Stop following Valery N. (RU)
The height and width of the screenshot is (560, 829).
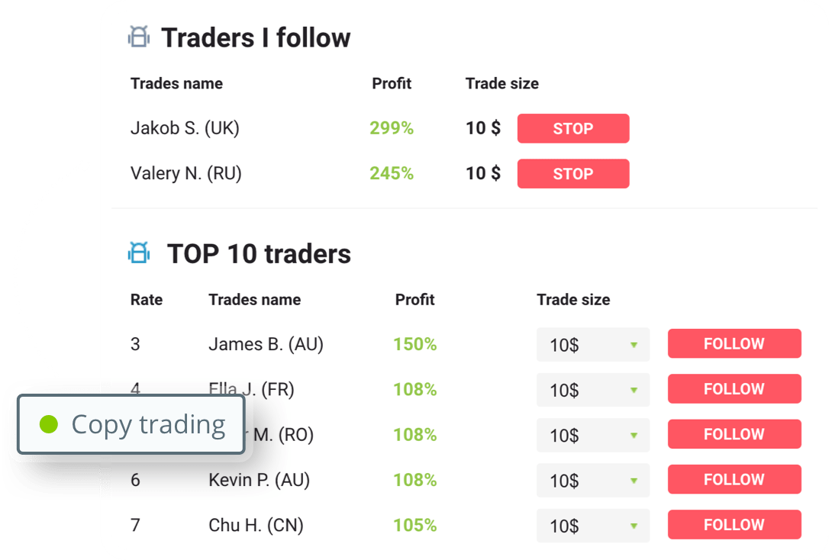pos(573,173)
